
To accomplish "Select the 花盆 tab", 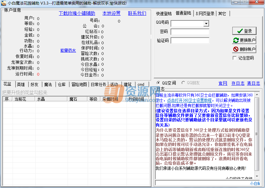I will pyautogui.click(x=8, y=84).
